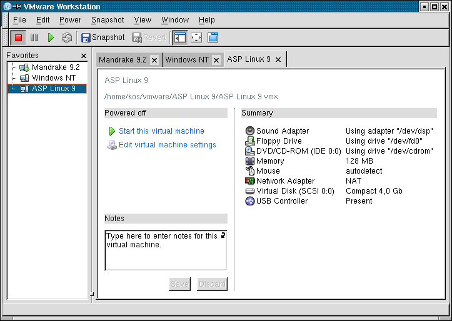Click the Windows NT VM icon in Favorites
The width and height of the screenshot is (452, 321).
24,78
